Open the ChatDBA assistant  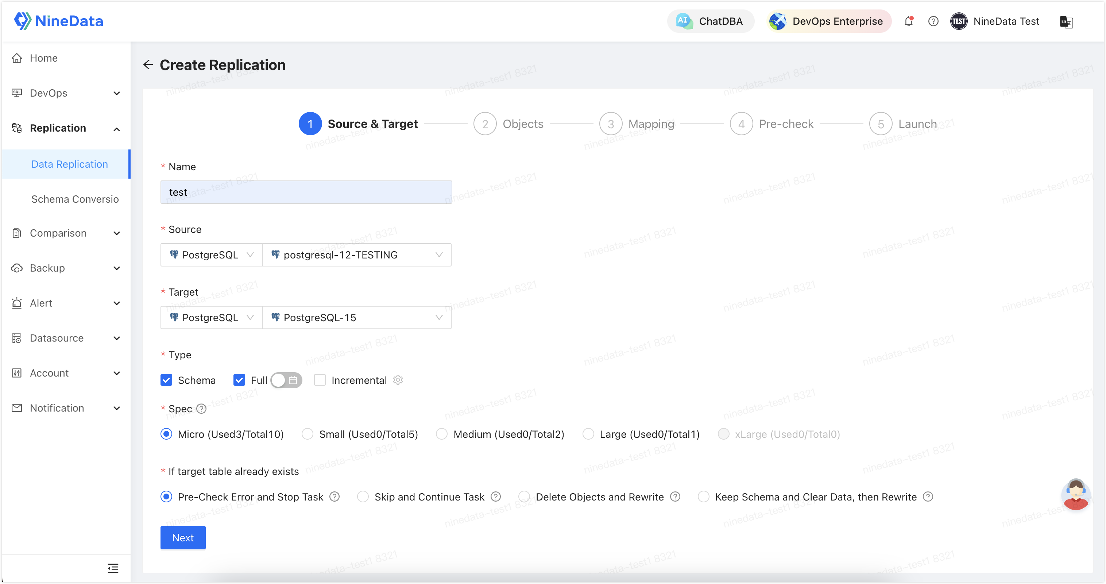(710, 21)
